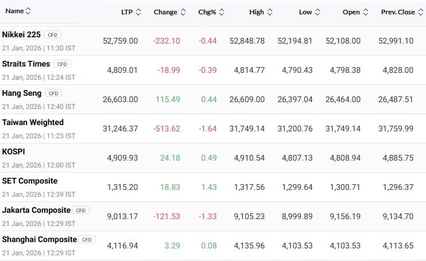Select Taiwan Weighted LTP 31,246.37
The image size is (426, 261).
click(121, 129)
